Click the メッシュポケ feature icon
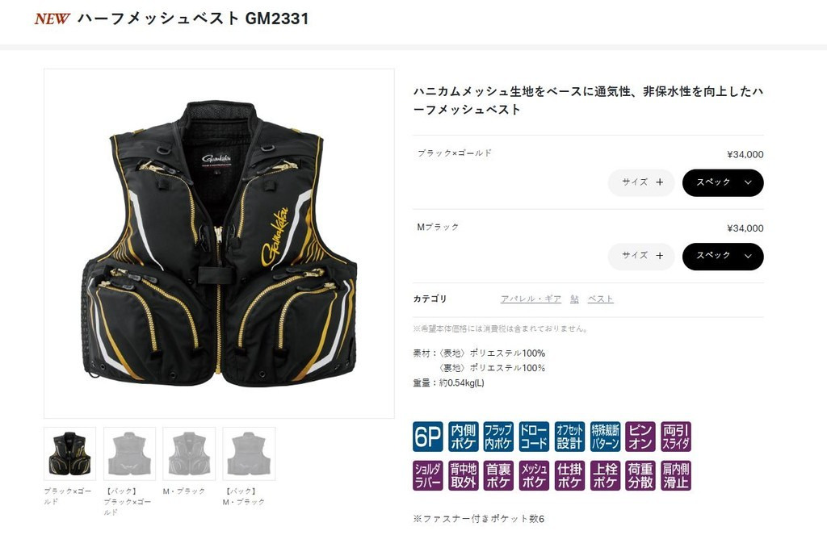The height and width of the screenshot is (535, 827). point(534,475)
